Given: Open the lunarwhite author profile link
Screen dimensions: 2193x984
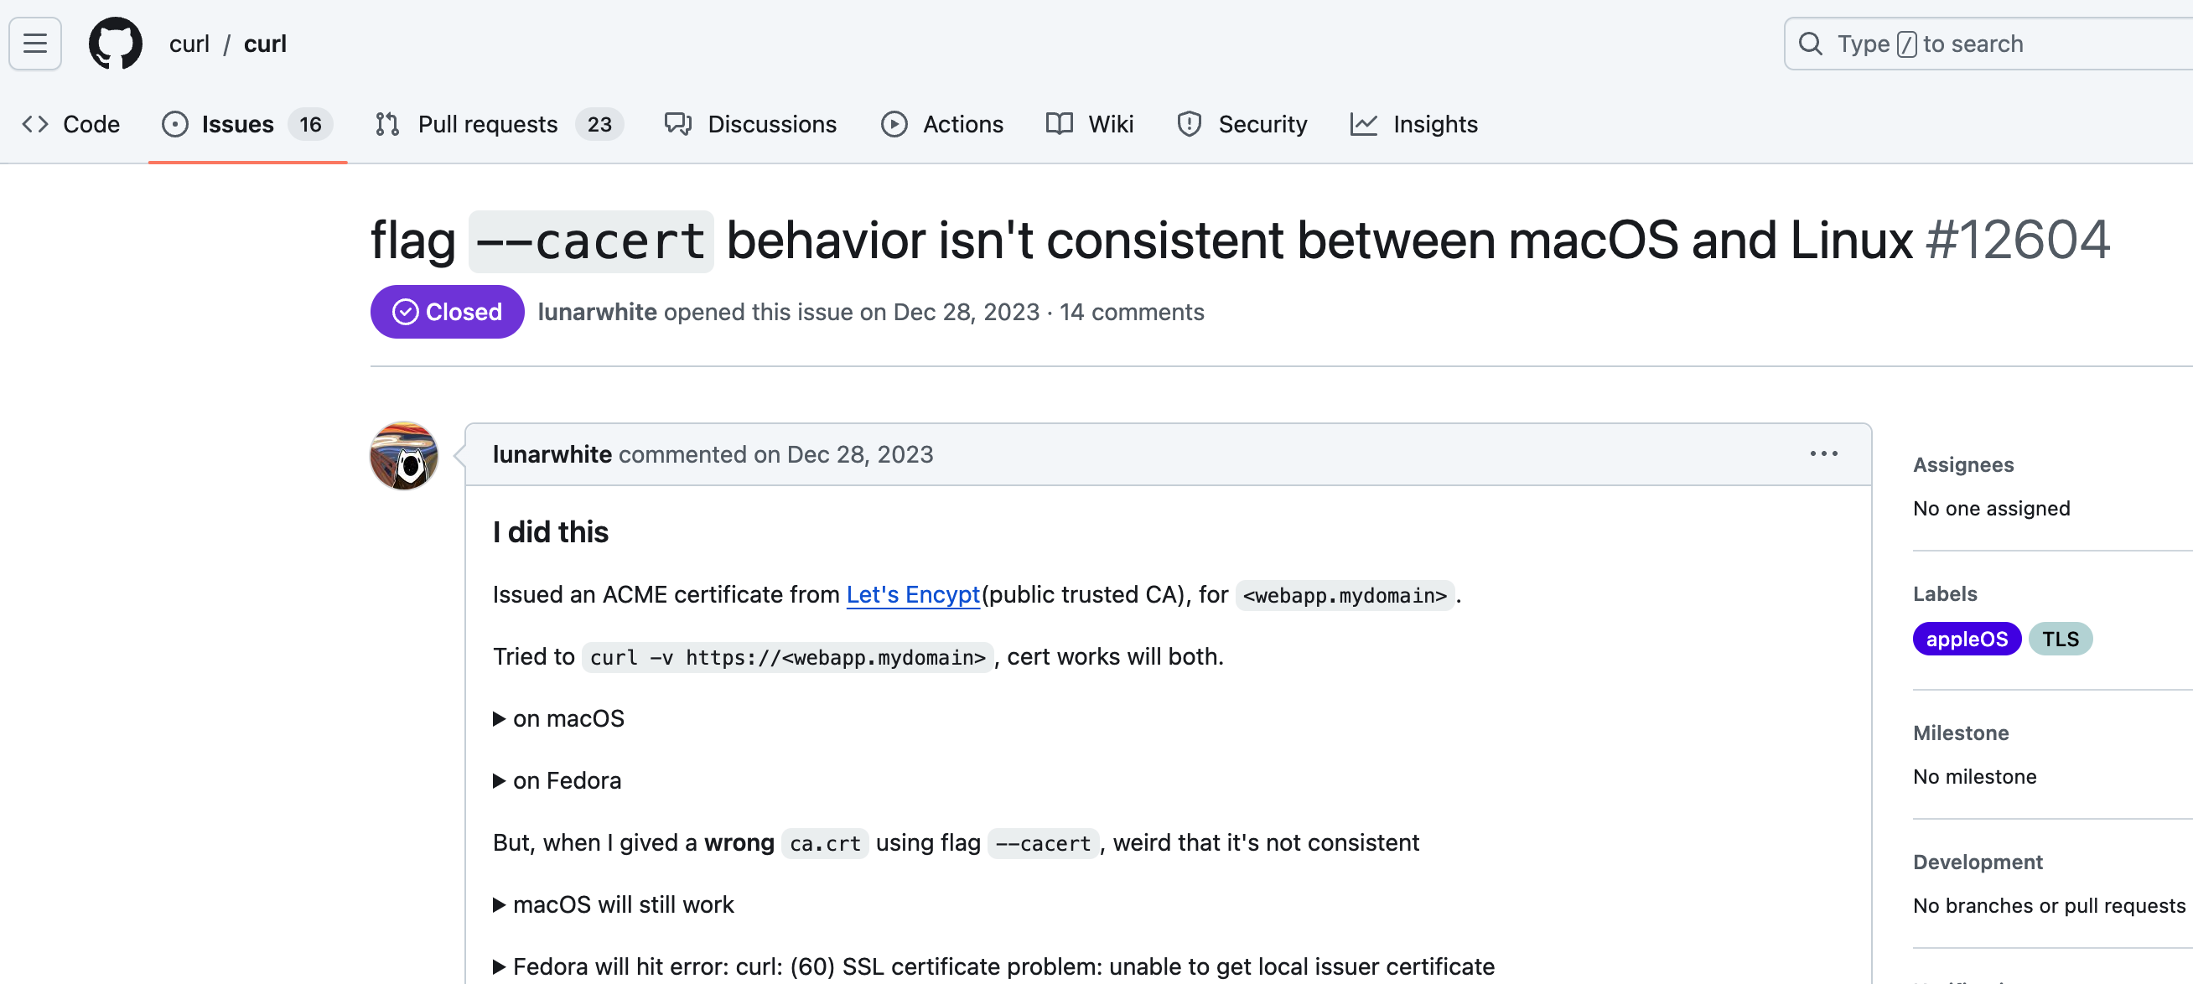Looking at the screenshot, I should [552, 454].
